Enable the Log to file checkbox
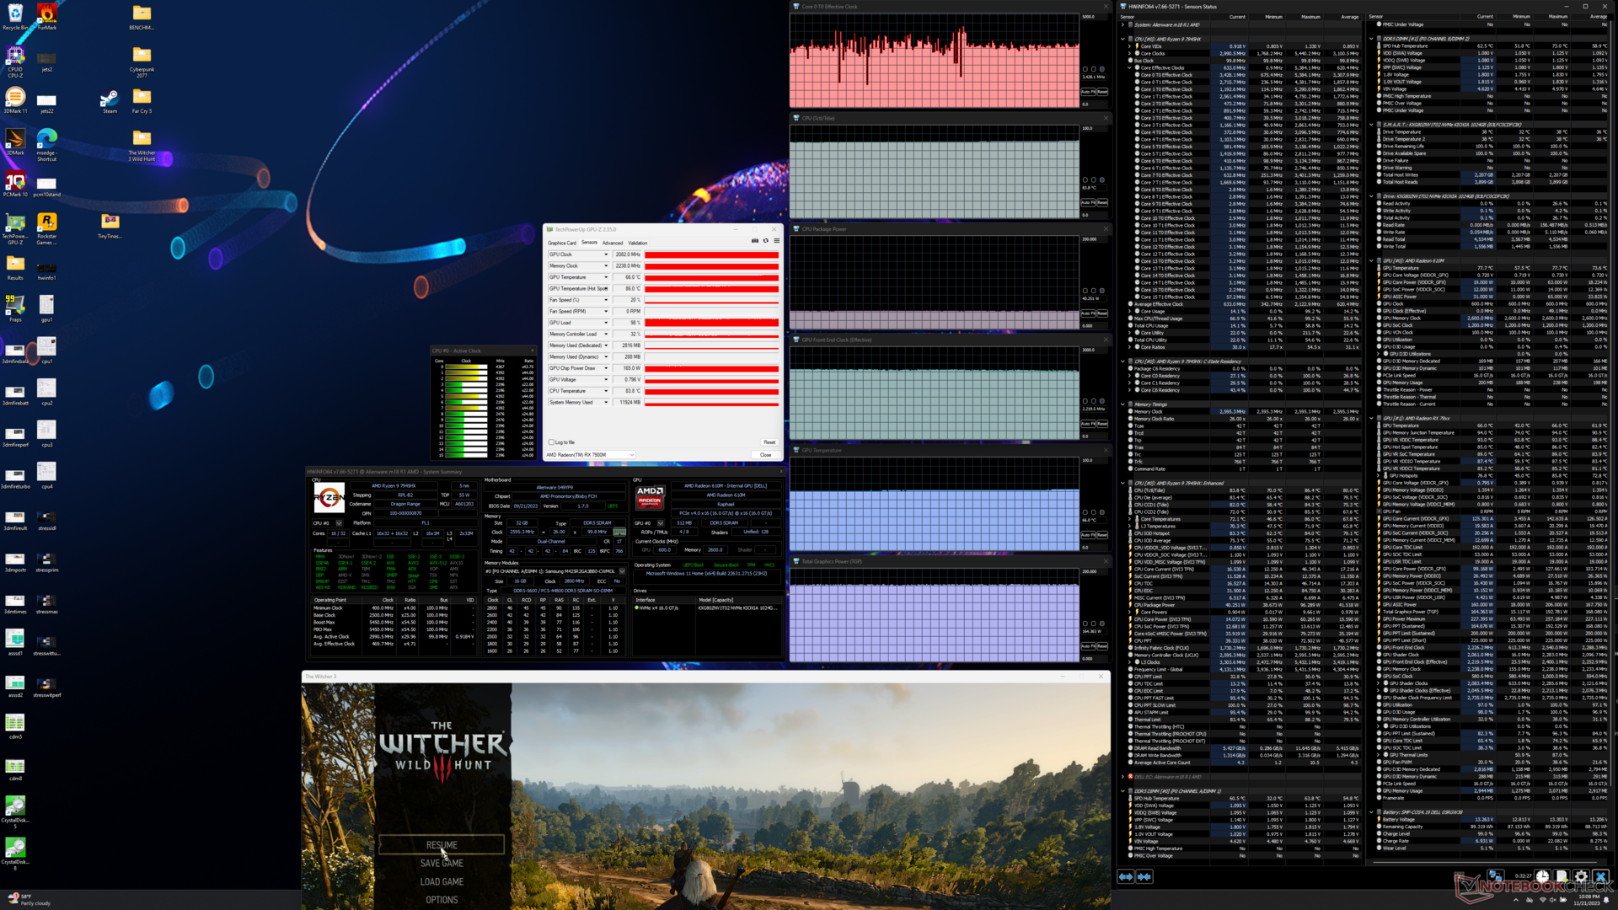 point(551,442)
